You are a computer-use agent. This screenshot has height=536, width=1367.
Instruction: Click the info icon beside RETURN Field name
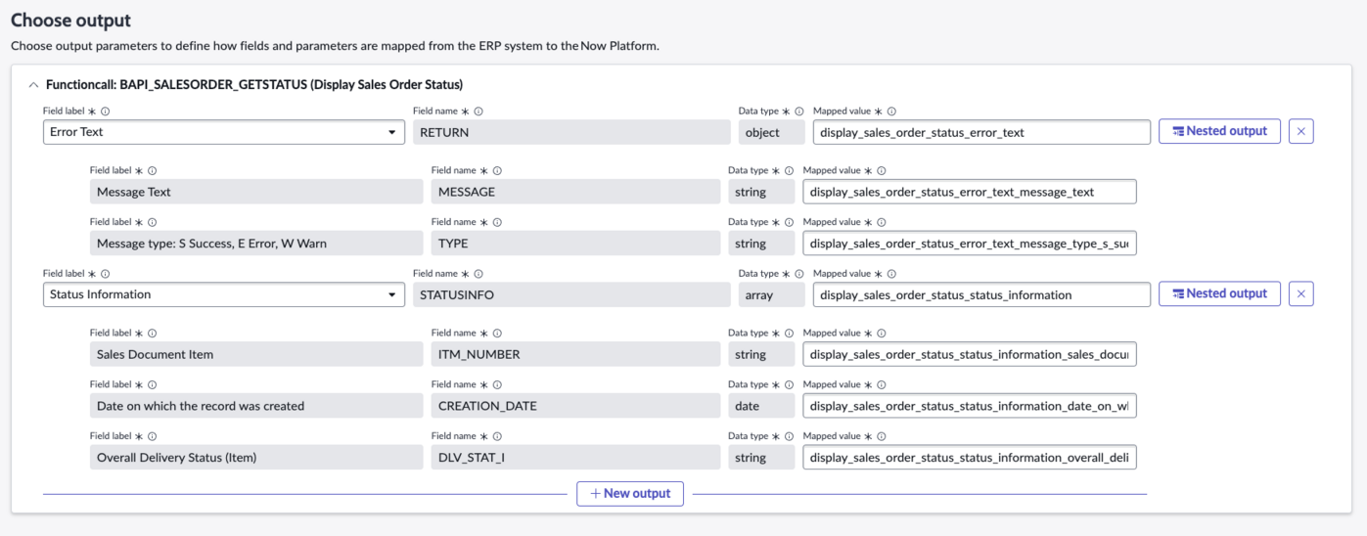pos(478,112)
